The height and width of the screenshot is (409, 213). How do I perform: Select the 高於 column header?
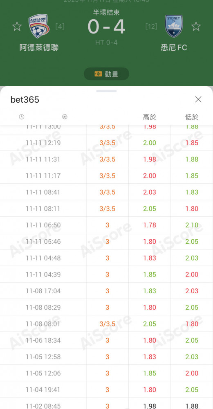pyautogui.click(x=150, y=117)
